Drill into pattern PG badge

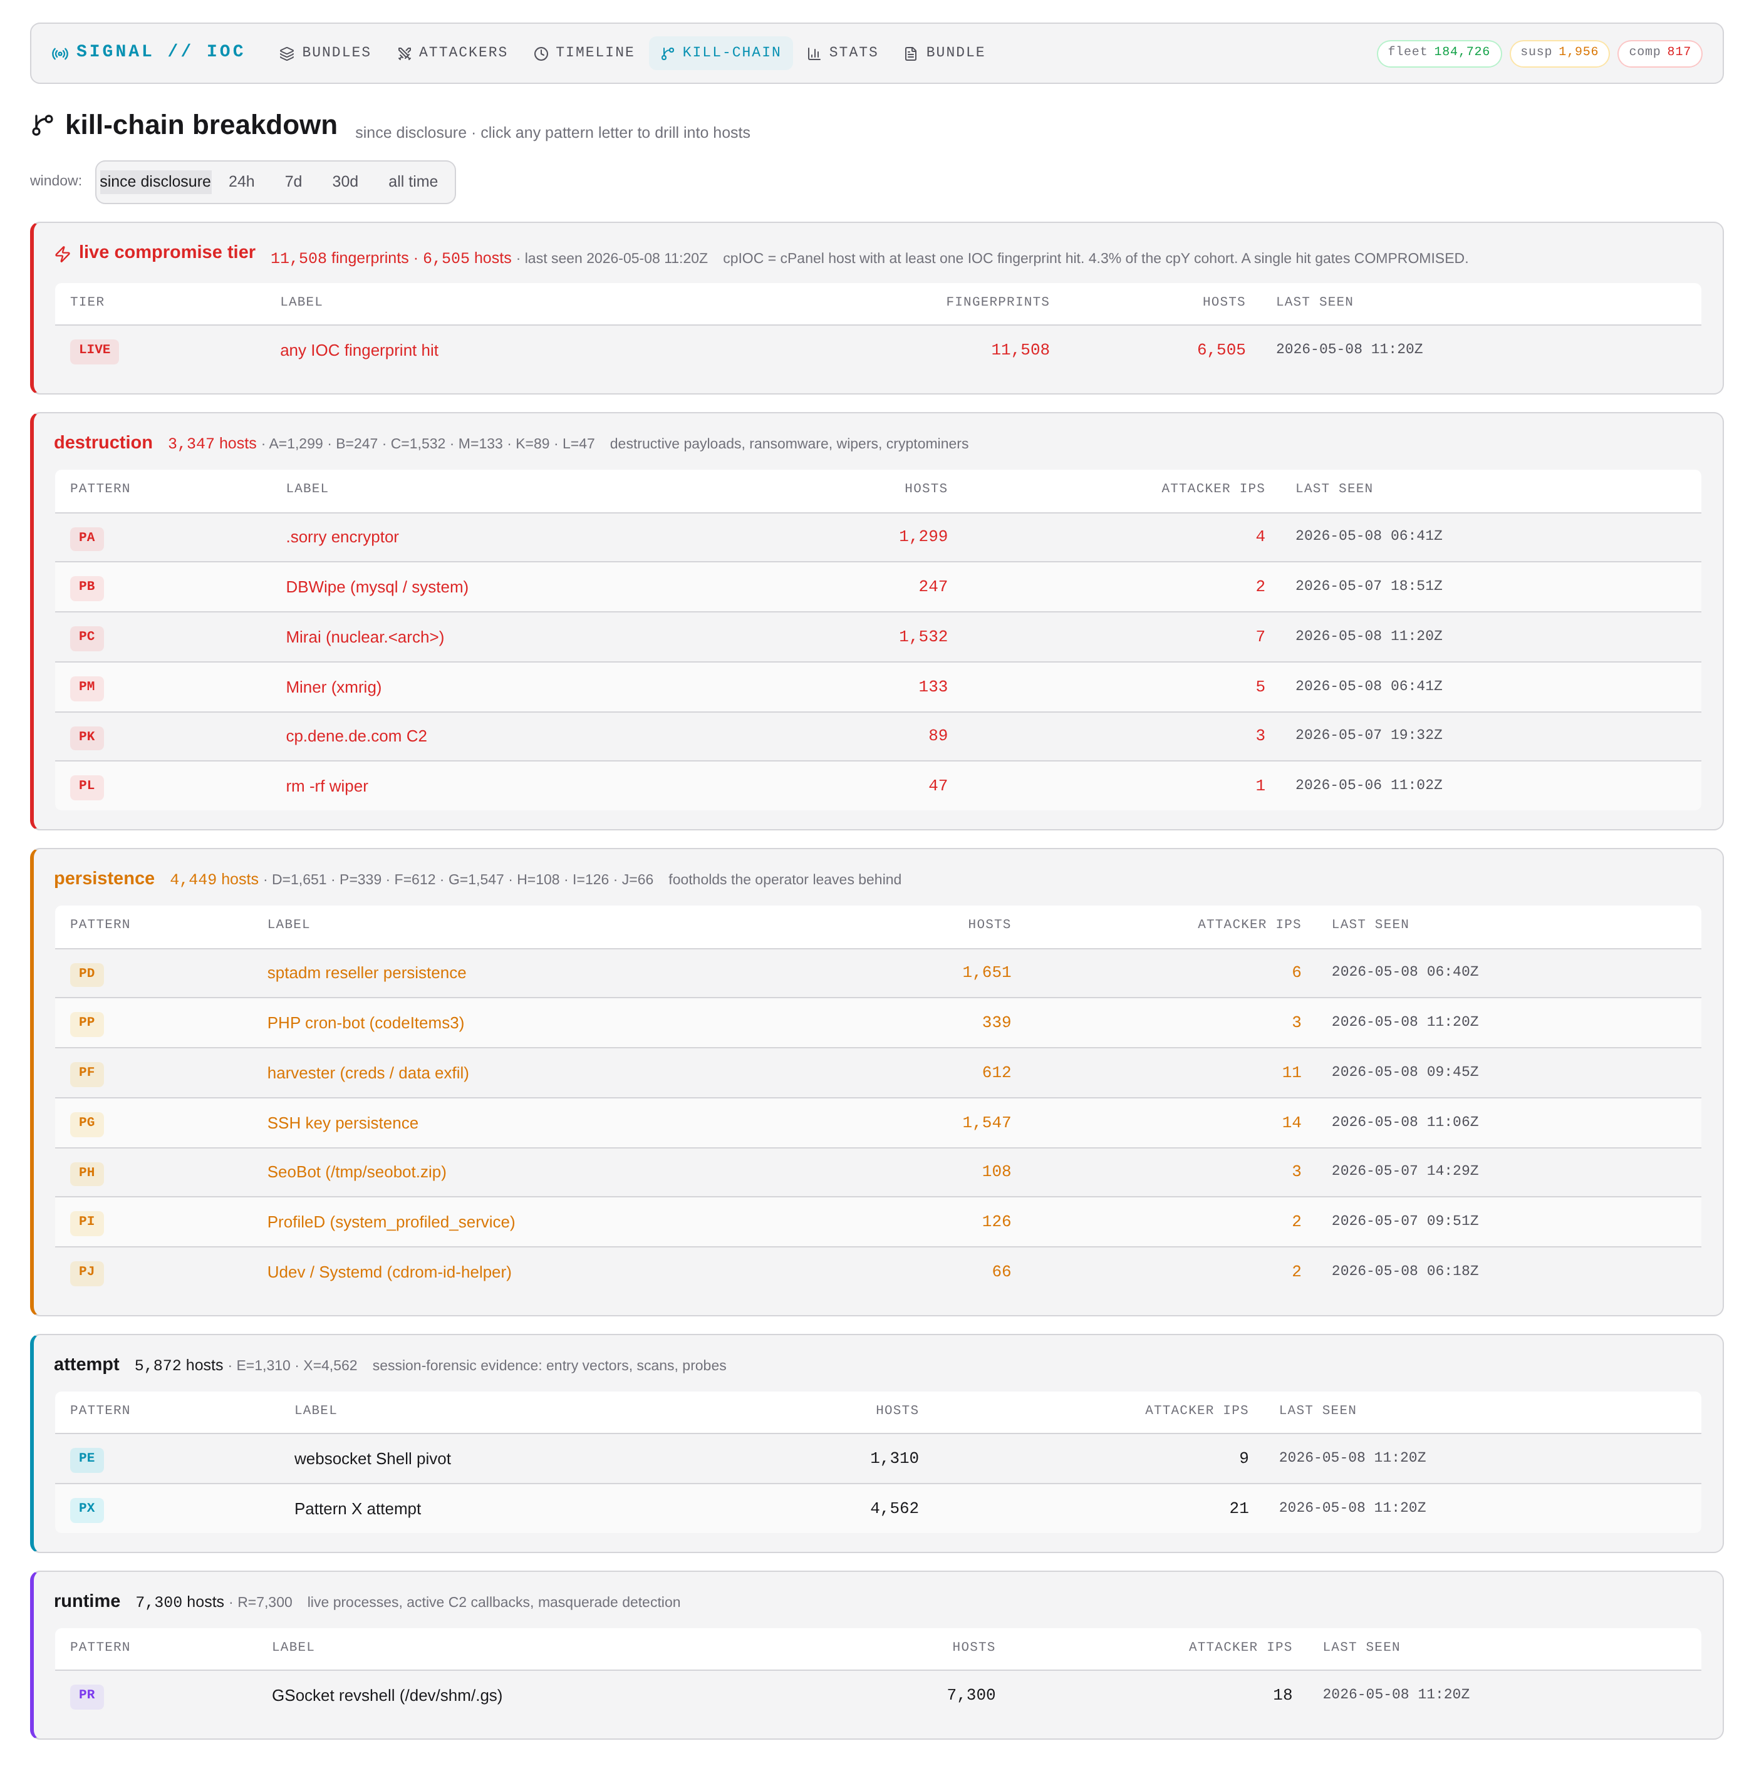pyautogui.click(x=87, y=1123)
